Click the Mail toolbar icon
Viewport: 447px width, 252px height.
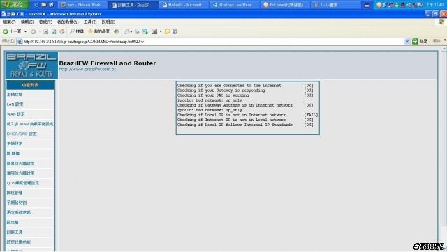[127, 31]
